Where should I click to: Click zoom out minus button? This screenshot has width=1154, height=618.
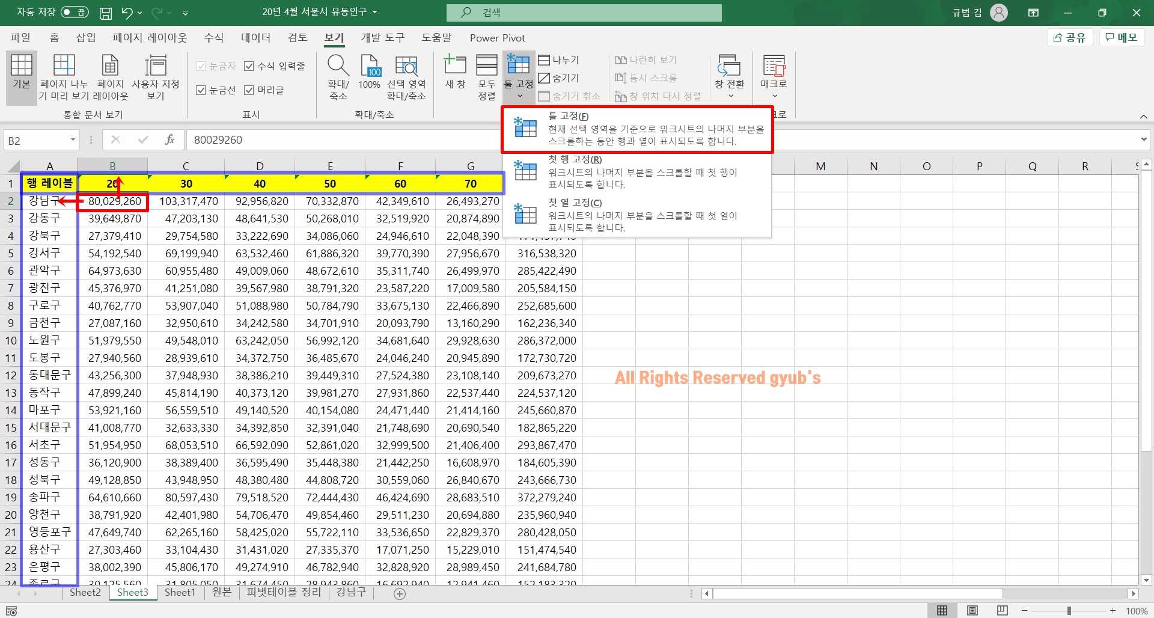pos(1024,611)
